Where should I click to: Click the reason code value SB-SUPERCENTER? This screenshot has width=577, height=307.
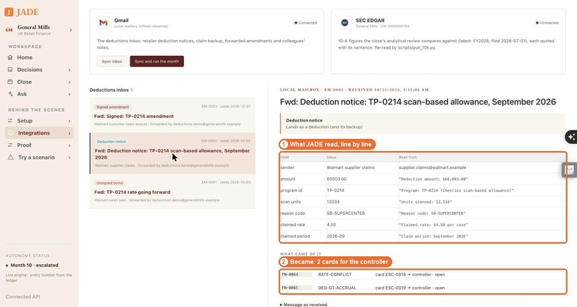(346, 213)
